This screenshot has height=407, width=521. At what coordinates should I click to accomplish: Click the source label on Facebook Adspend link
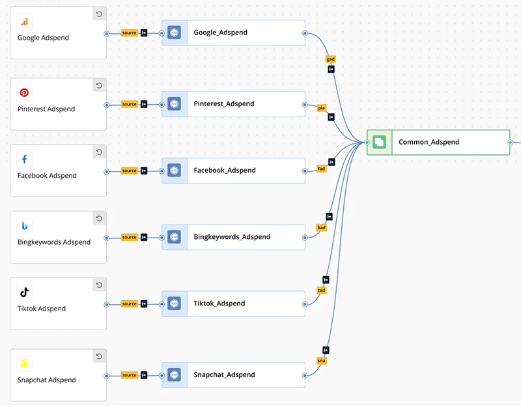click(129, 171)
